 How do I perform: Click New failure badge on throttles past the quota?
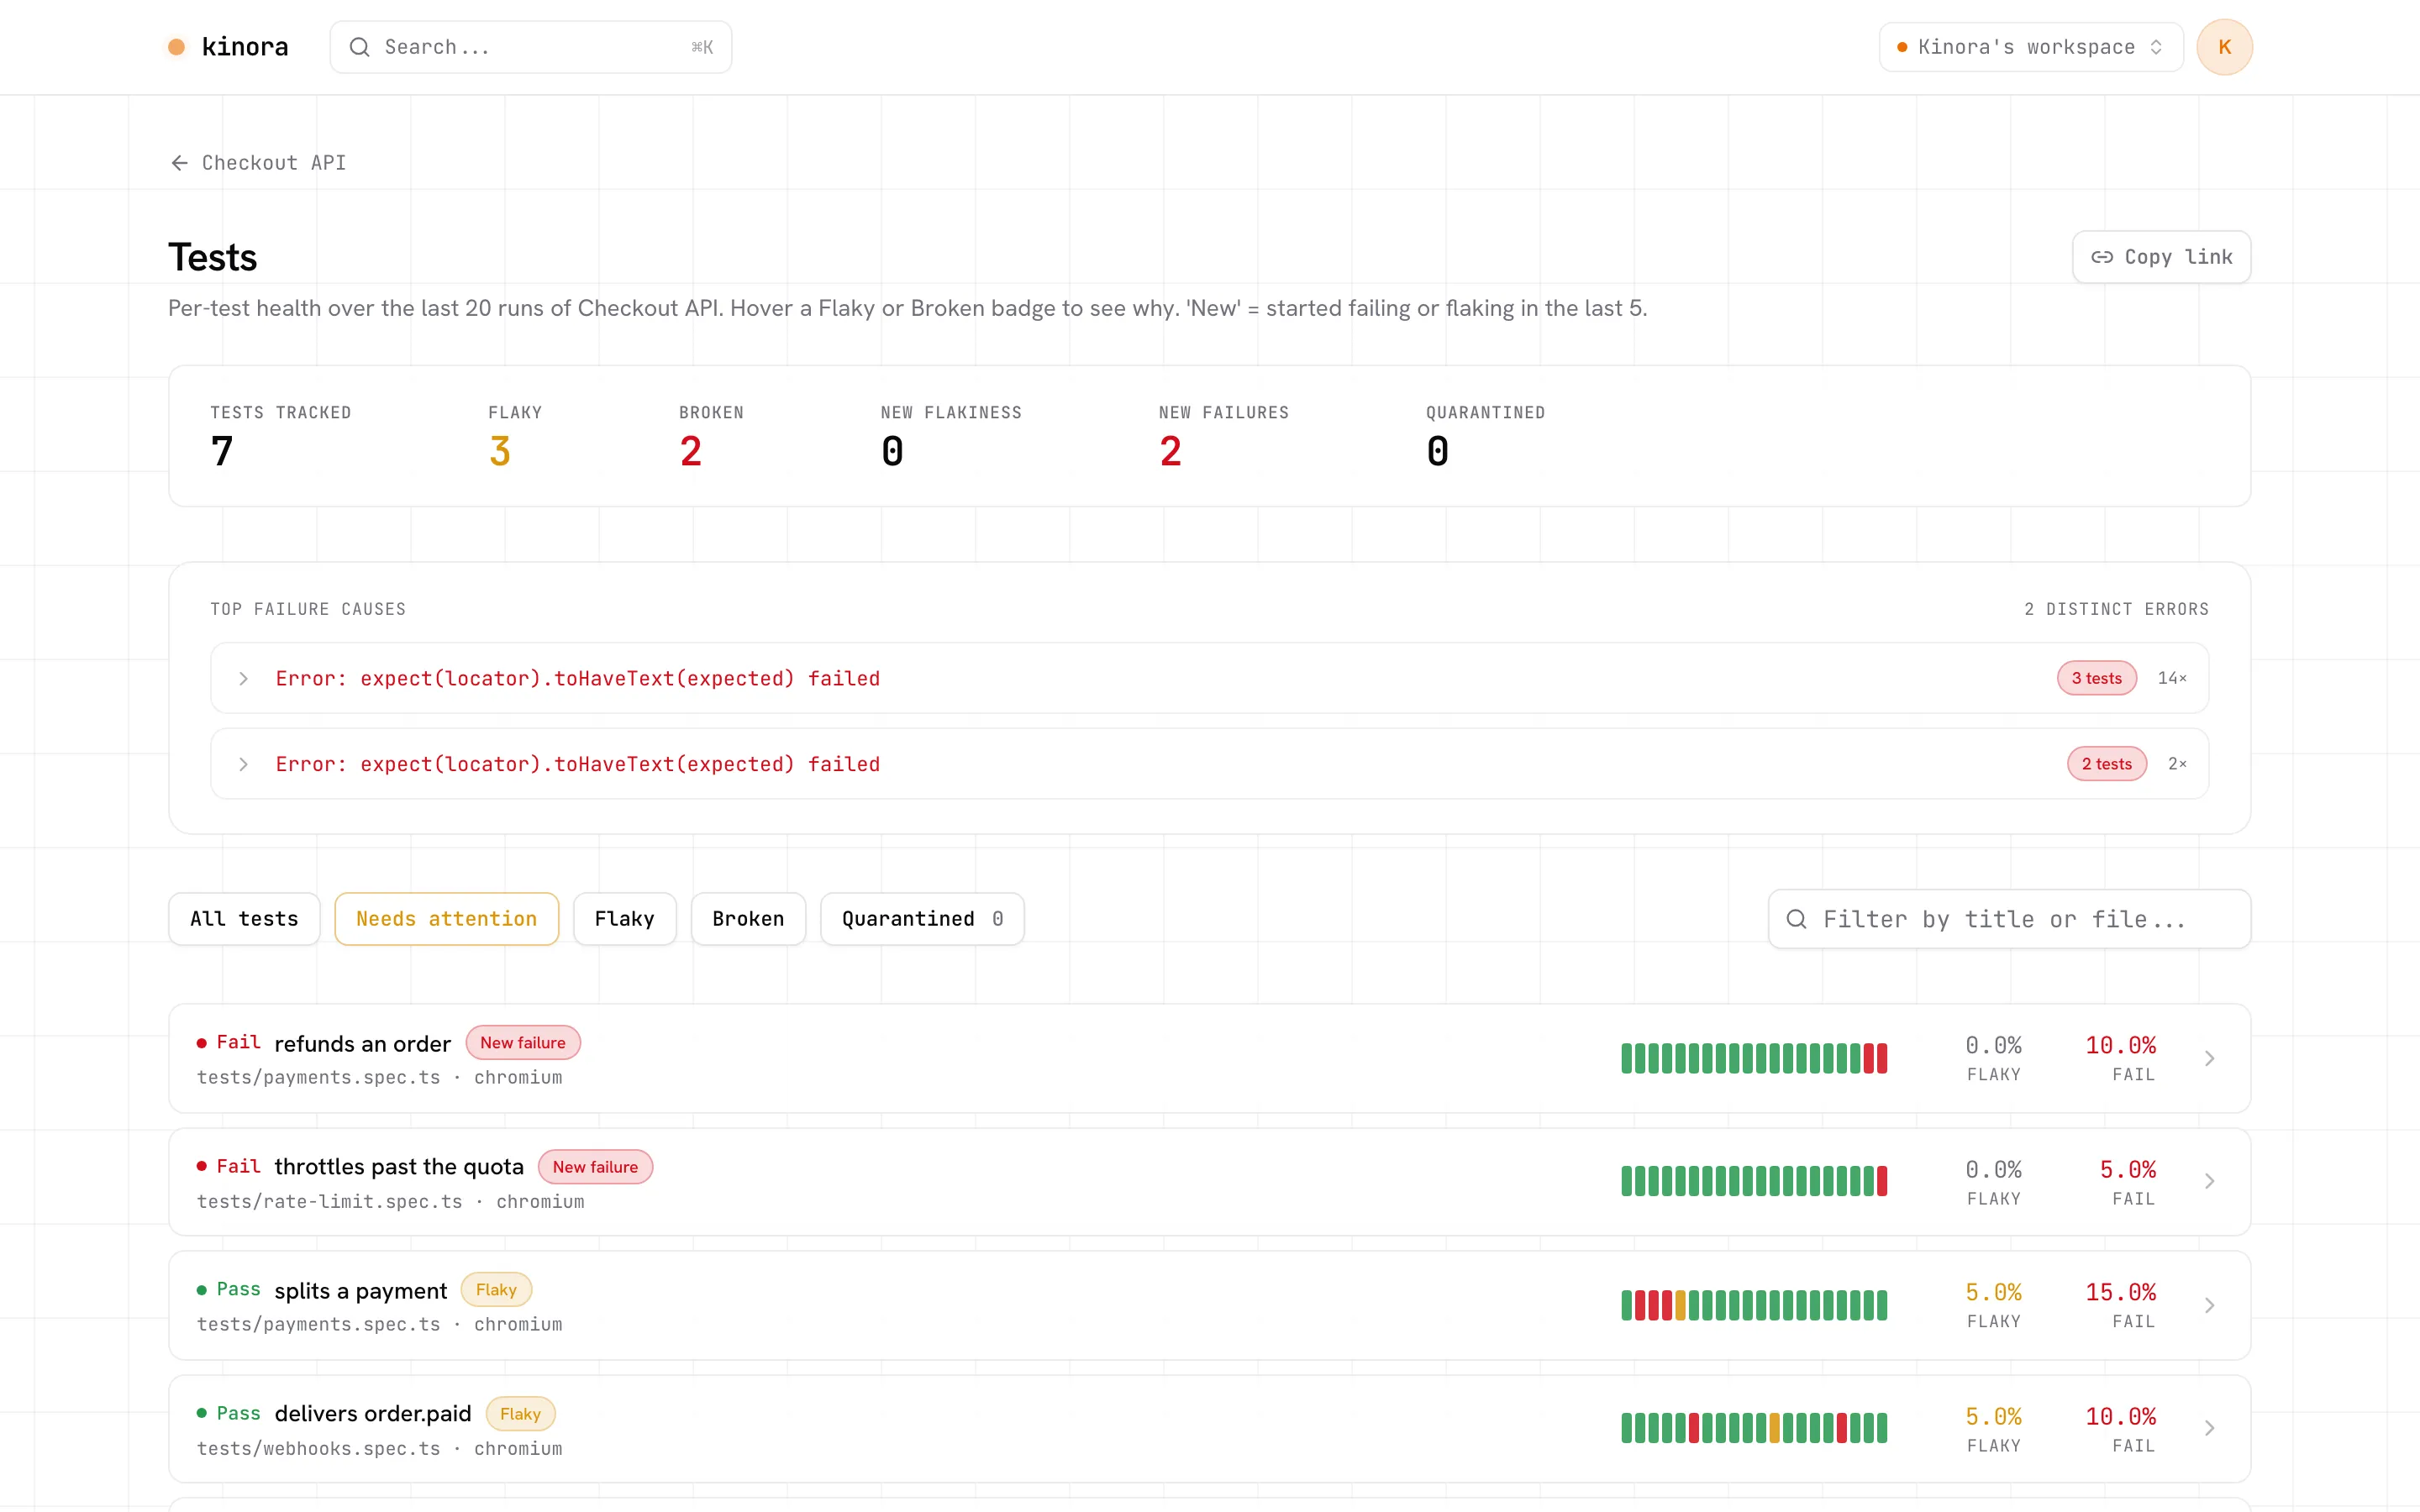point(595,1167)
